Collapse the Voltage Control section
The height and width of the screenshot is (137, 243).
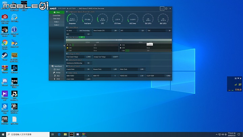pos(67,53)
